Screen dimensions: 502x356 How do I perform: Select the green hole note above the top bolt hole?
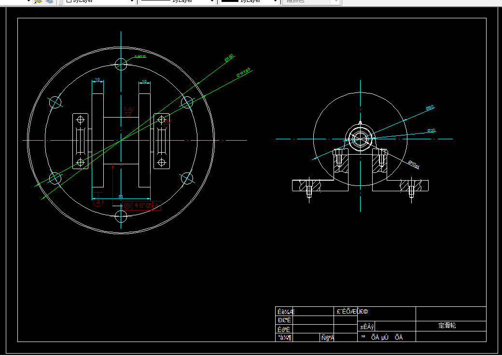140,56
